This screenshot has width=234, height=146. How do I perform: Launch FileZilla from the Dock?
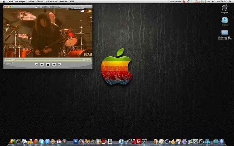click(139, 141)
